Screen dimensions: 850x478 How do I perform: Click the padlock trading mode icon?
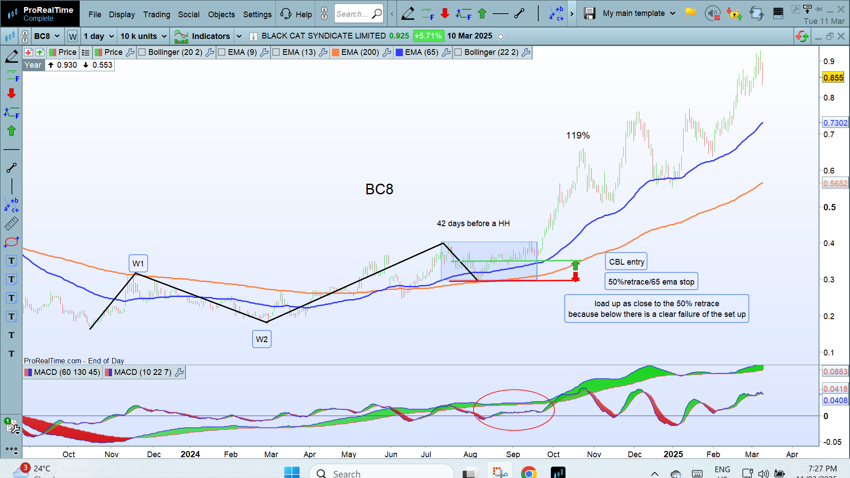coord(734,14)
